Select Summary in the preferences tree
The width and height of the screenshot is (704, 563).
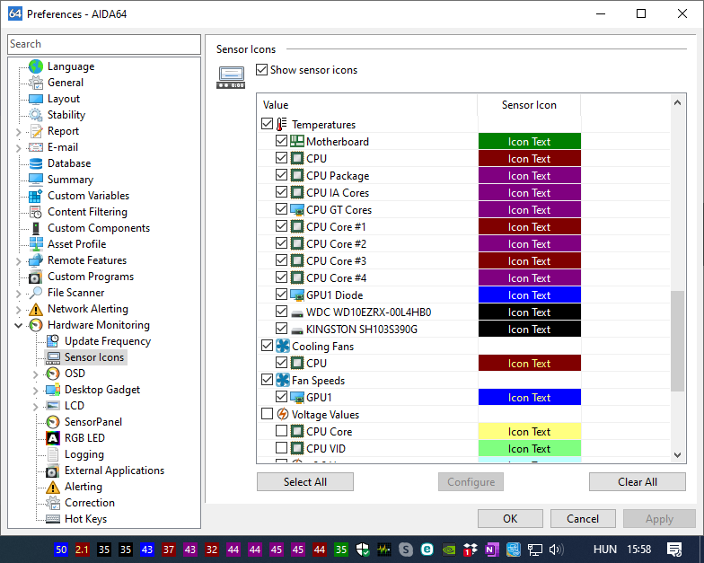[x=70, y=180]
